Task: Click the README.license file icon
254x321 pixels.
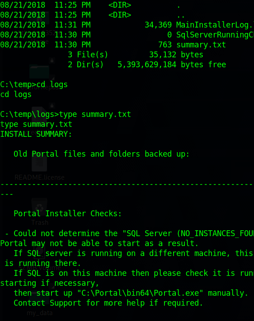Action: coord(39,162)
